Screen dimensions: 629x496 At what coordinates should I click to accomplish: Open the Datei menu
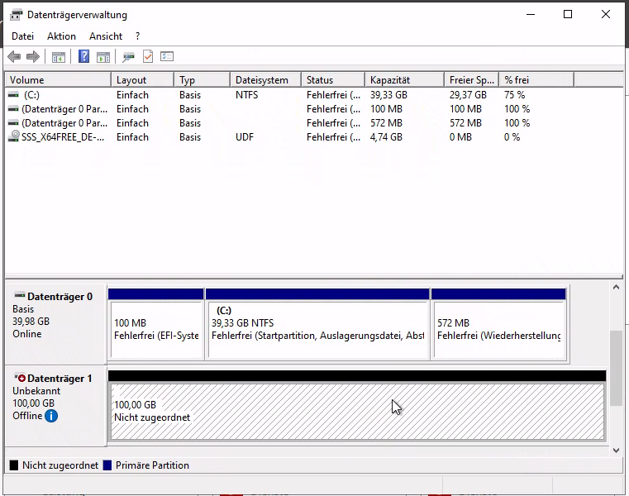click(23, 36)
